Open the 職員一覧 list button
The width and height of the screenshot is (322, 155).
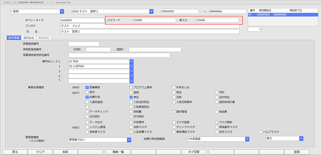[x=118, y=152]
